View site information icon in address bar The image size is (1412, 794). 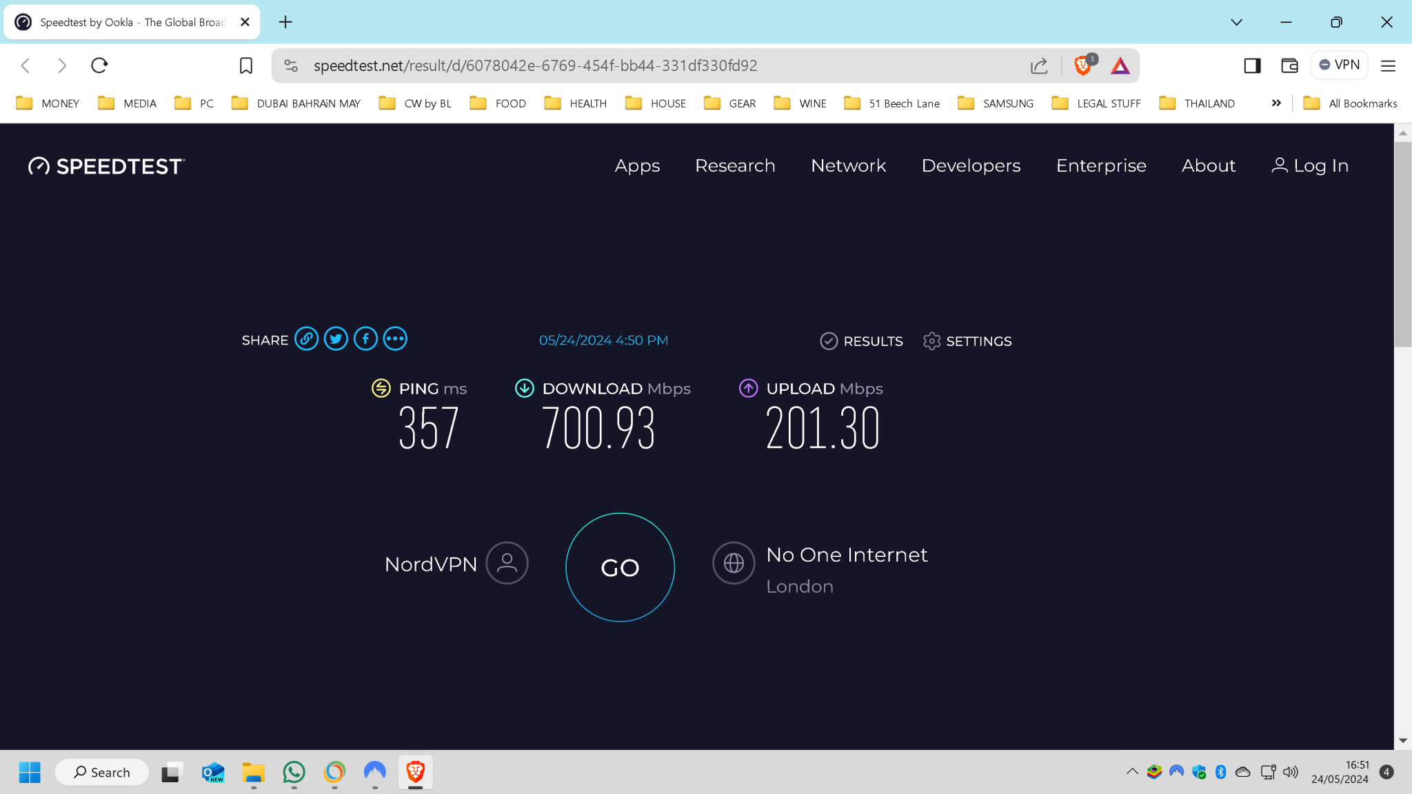pos(291,65)
